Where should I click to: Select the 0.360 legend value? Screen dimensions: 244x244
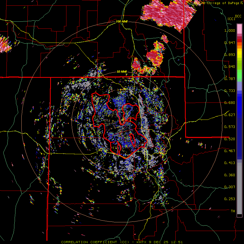[x=230, y=175]
